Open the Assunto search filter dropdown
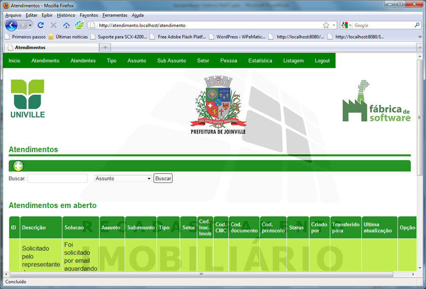Screen dimensions: 426x289 pyautogui.click(x=123, y=178)
